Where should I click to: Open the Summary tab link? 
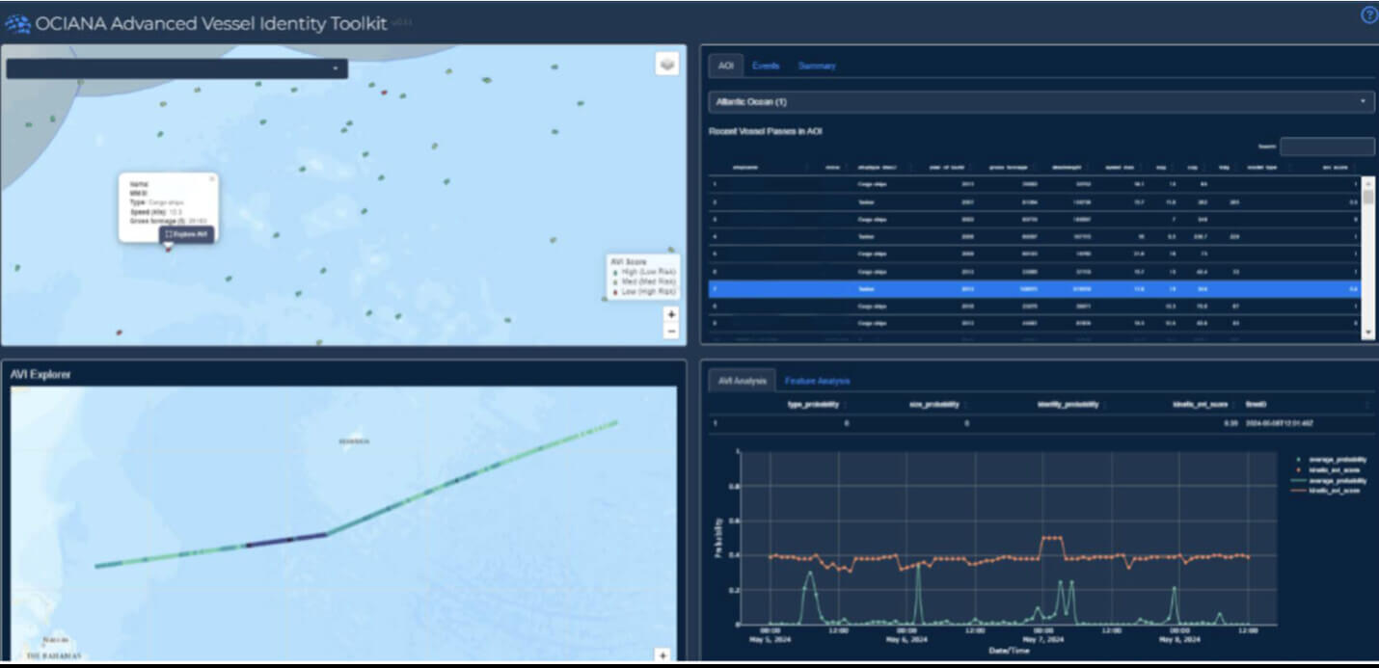pos(817,66)
